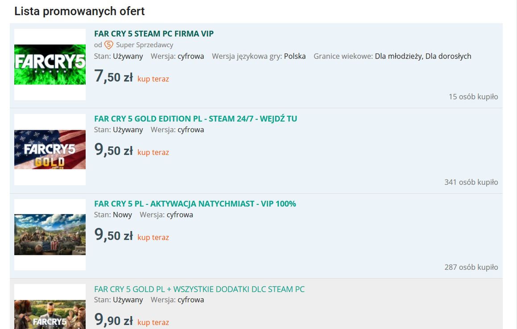Screen dimensions: 517x329
Task: Open FAR CRY 5 PL AKTYWACJA NATYCHMIAST listing
Action: click(x=195, y=204)
